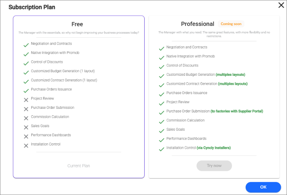287x195 pixels.
Task: Click the checkmark beside Professional Performance Dashboards
Action: point(161,140)
